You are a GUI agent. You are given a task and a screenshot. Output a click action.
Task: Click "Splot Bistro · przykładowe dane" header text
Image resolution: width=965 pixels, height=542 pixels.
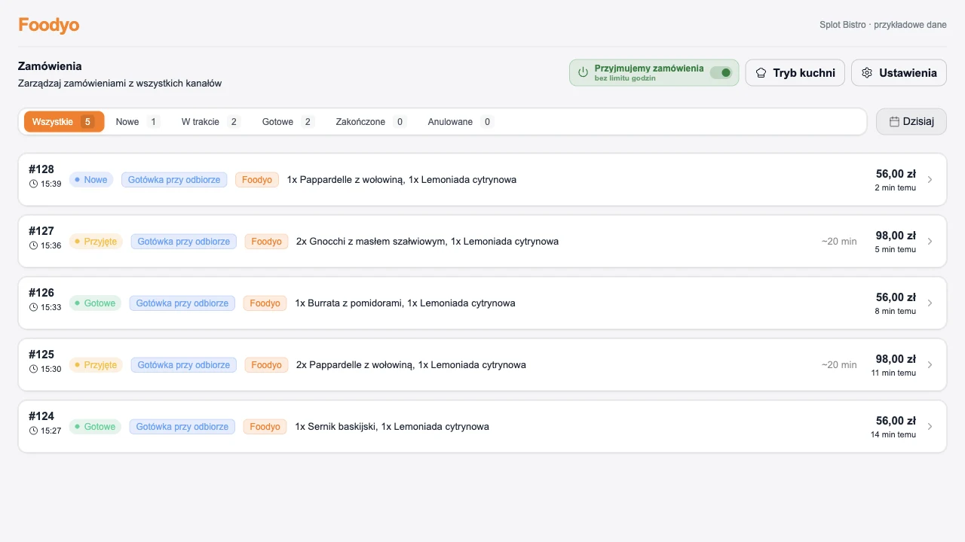(x=883, y=25)
